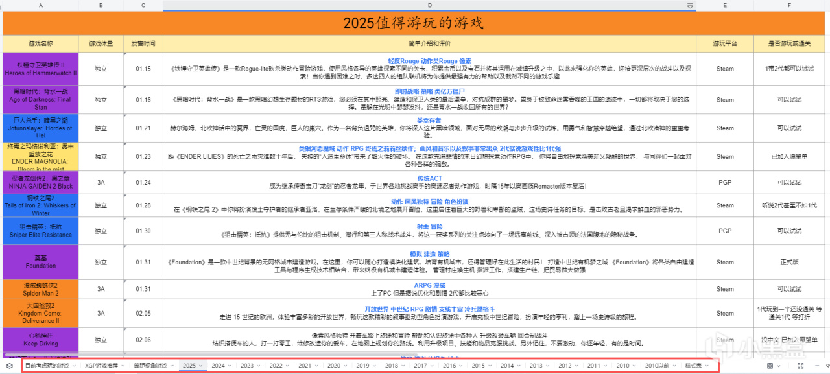Select the Foundation game name cell
This screenshot has height=374, width=830.
41,262
